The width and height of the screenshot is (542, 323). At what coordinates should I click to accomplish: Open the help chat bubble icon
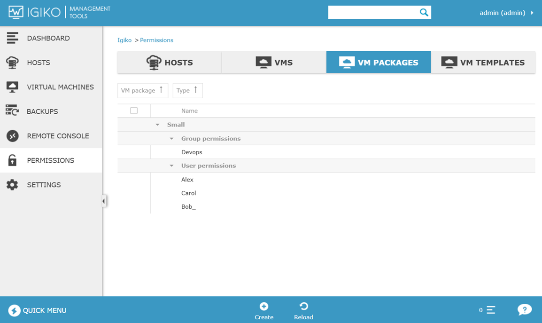[524, 310]
